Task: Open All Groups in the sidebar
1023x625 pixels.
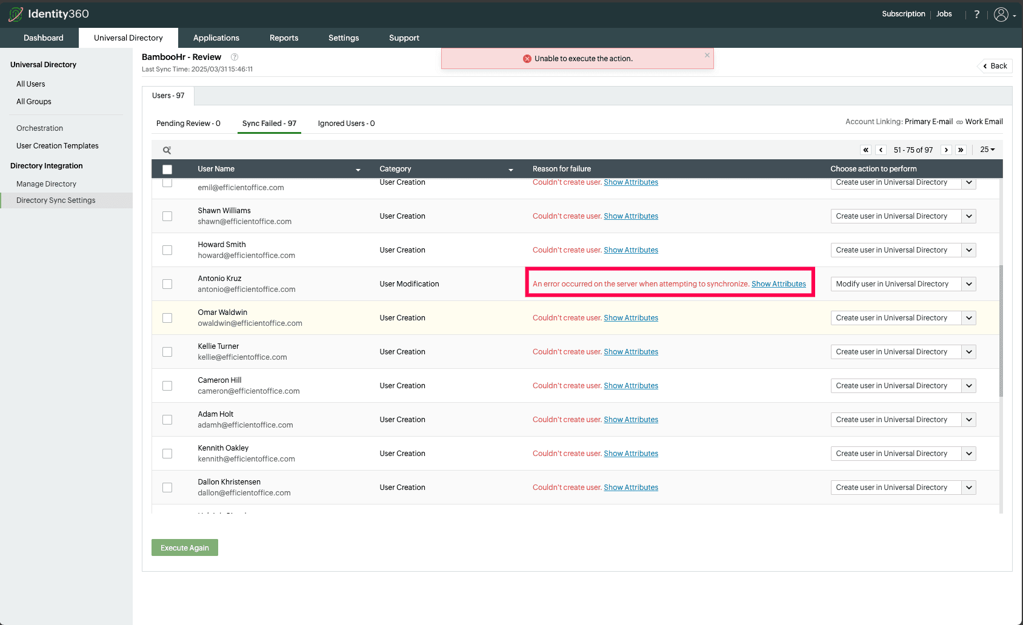Action: click(x=34, y=102)
